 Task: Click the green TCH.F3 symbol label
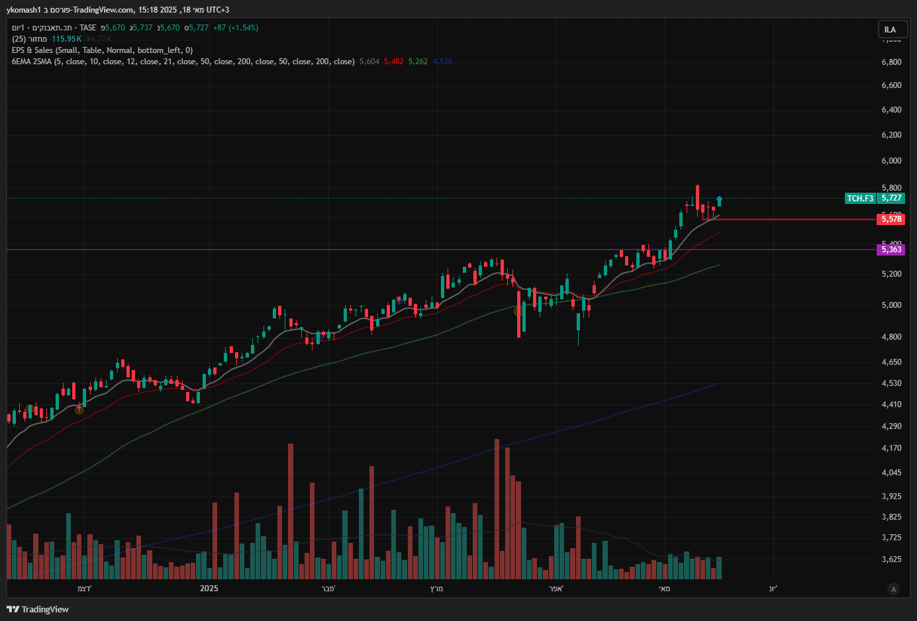[860, 198]
